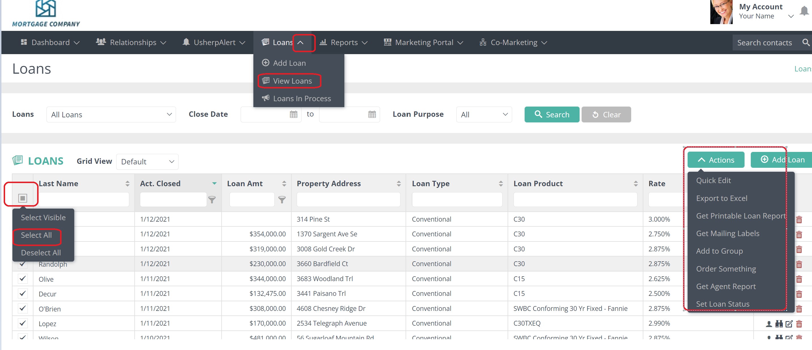Click binoculars icon in Lopez row

tap(779, 324)
